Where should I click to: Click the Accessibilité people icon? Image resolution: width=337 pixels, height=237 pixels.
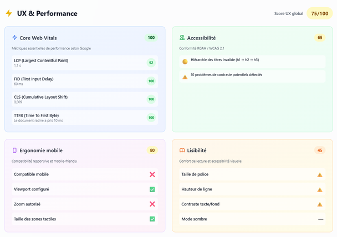coord(182,38)
